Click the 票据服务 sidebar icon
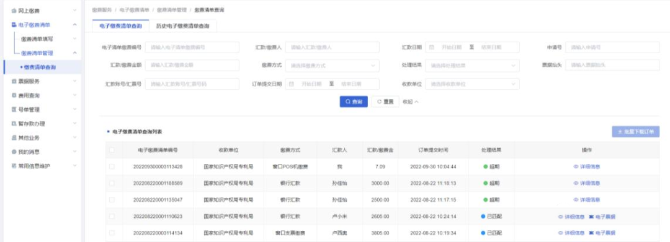The height and width of the screenshot is (242, 670). click(14, 81)
